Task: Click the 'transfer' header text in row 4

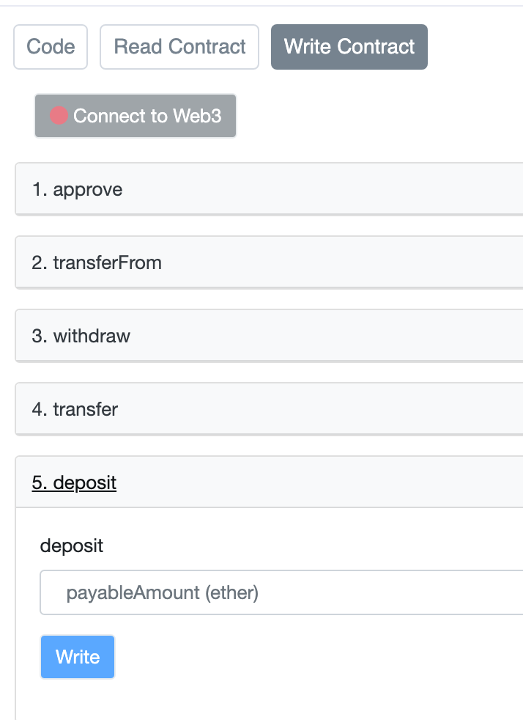Action: [x=85, y=409]
